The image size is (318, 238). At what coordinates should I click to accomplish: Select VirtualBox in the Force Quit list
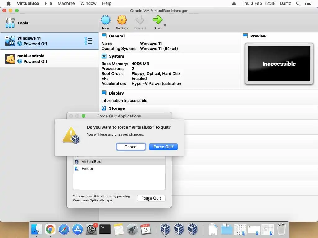[x=119, y=162]
